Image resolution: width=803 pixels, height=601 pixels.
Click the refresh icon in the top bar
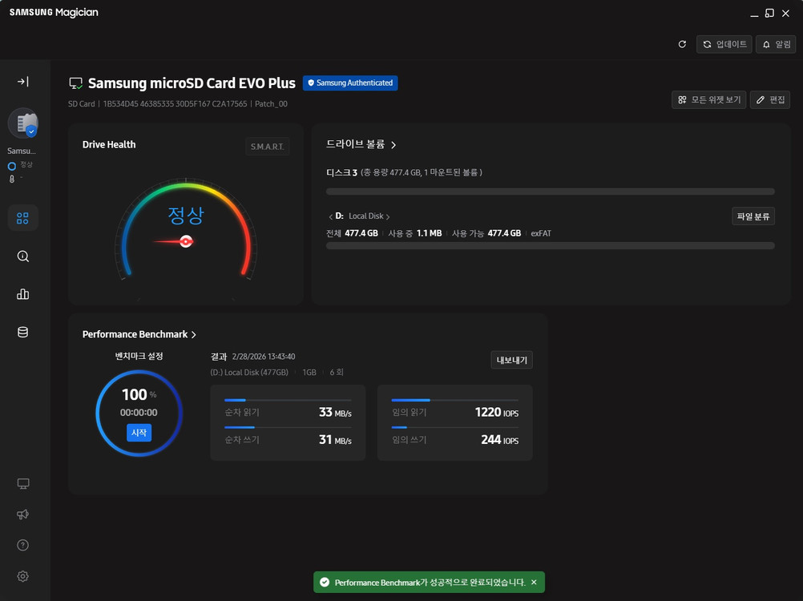click(x=682, y=44)
